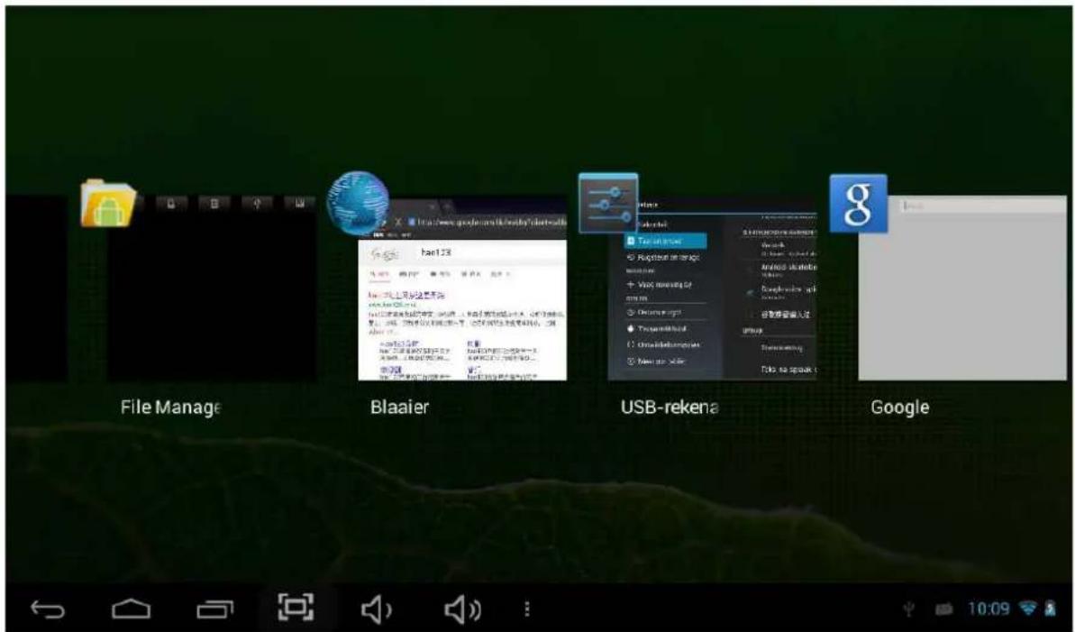Select the Blaaier label text
The height and width of the screenshot is (632, 1075).
399,408
